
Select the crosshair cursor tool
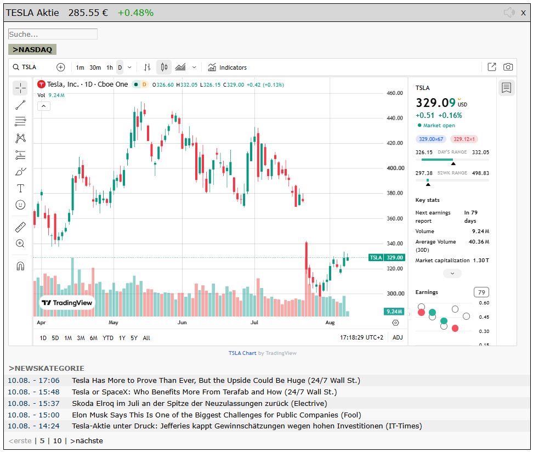20,88
